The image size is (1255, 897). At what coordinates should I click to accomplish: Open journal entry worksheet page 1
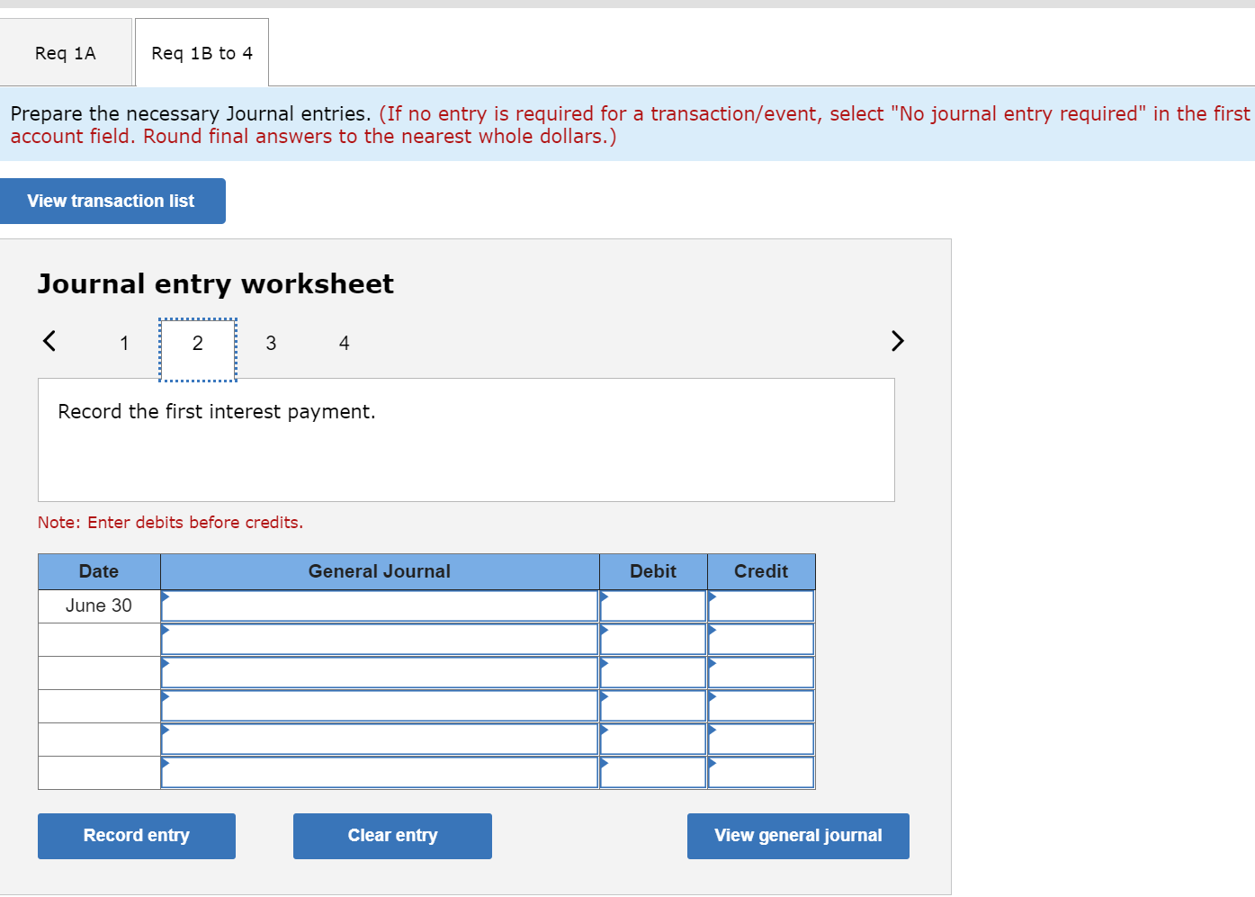pyautogui.click(x=124, y=343)
